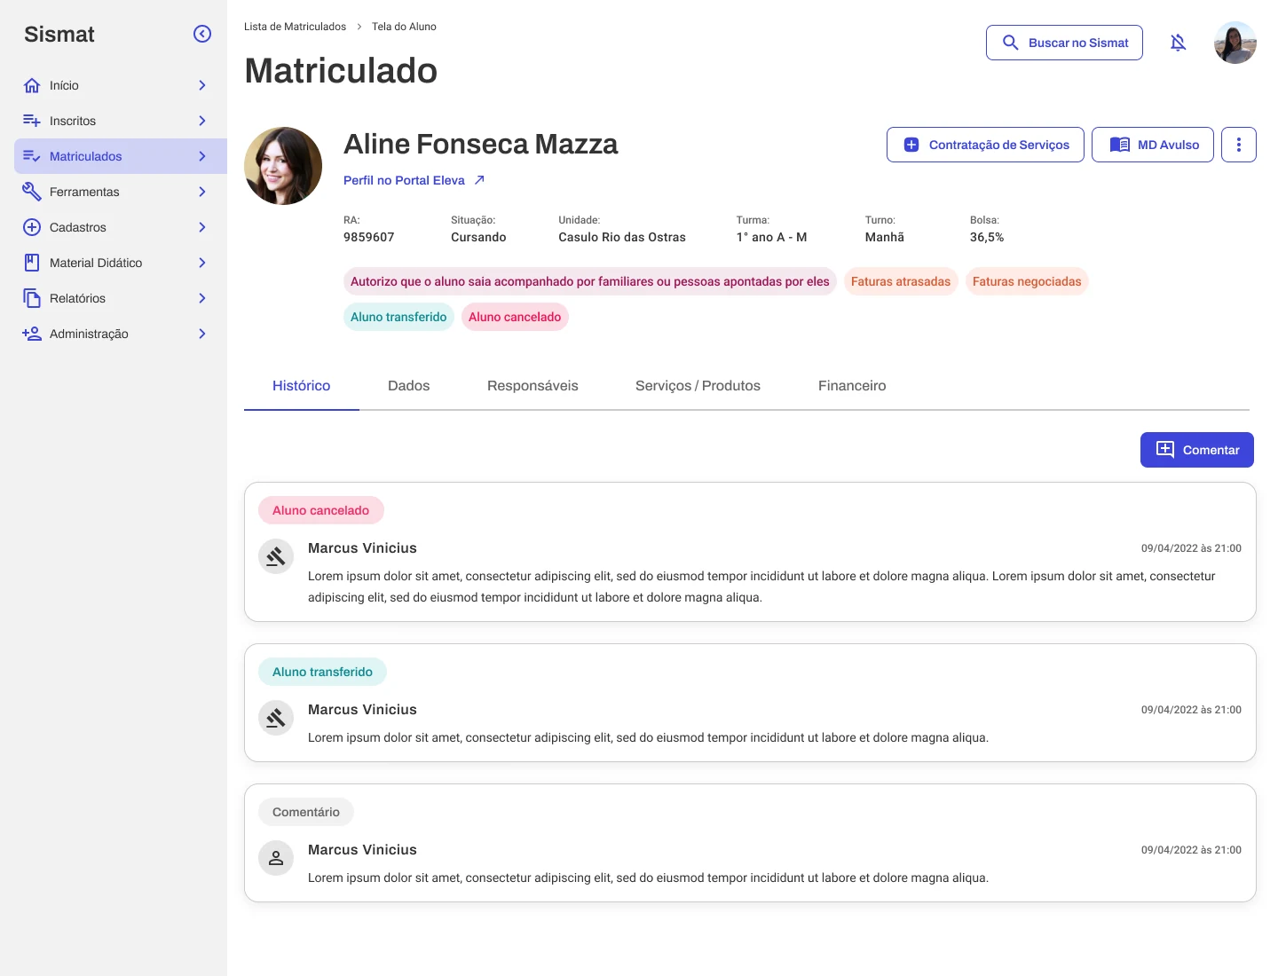Click the Sismat logo text
Image resolution: width=1278 pixels, height=976 pixels.
[59, 34]
